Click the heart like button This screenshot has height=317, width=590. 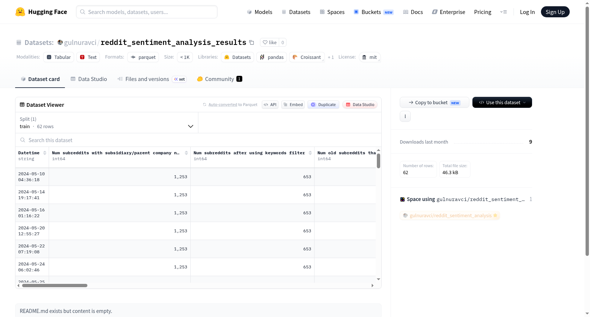pos(270,42)
